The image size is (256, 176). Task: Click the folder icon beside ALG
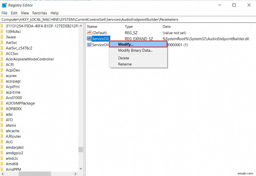(2, 142)
